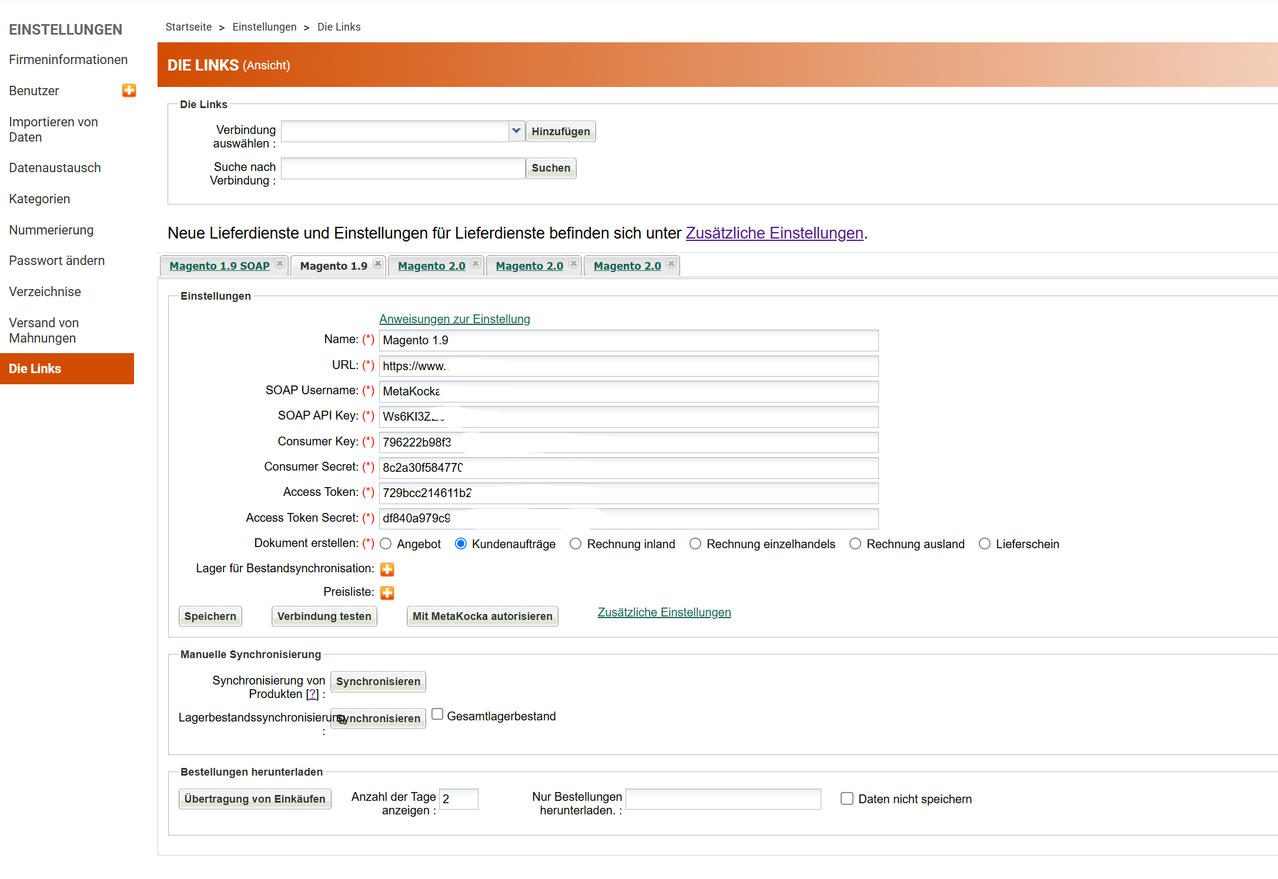
Task: Click the Mit MetaKocka autorisieren button
Action: 482,616
